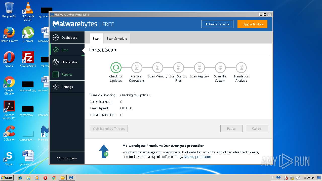322x181 pixels.
Task: Select the Mozilla Firefox desktop icon
Action: coord(9,35)
